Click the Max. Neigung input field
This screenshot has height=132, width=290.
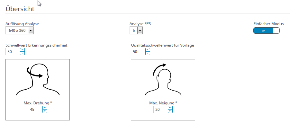pyautogui.click(x=161, y=110)
